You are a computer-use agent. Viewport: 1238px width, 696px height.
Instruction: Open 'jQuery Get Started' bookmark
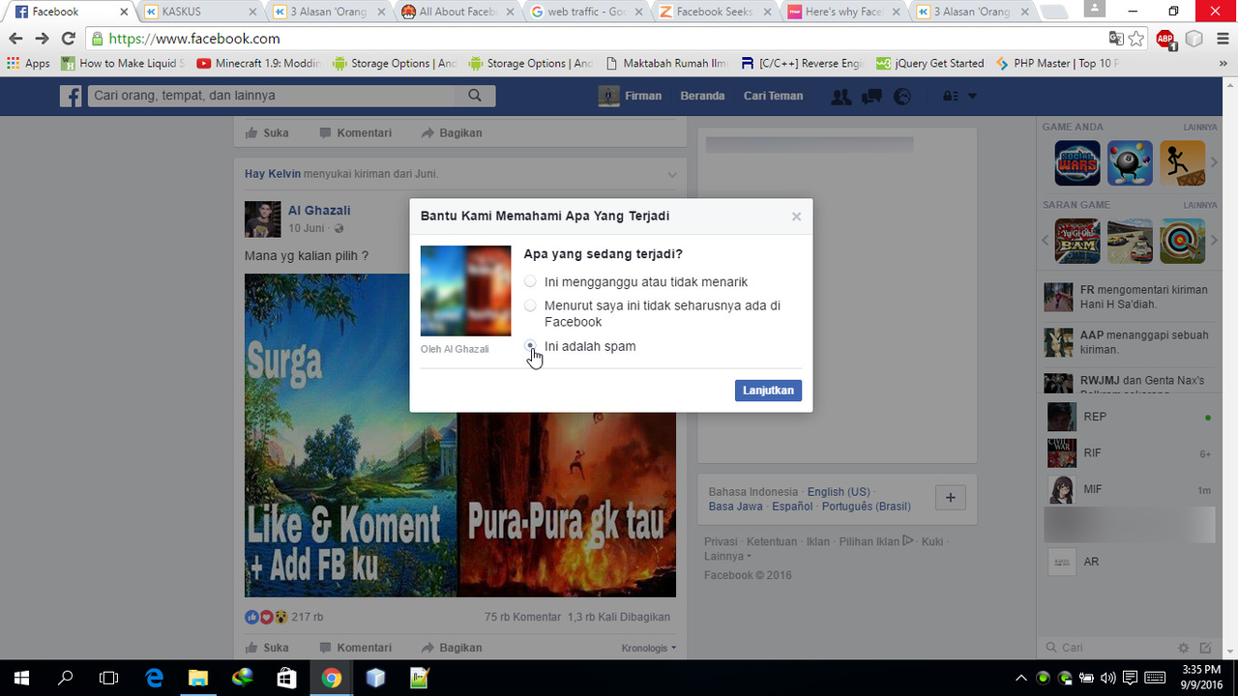930,64
